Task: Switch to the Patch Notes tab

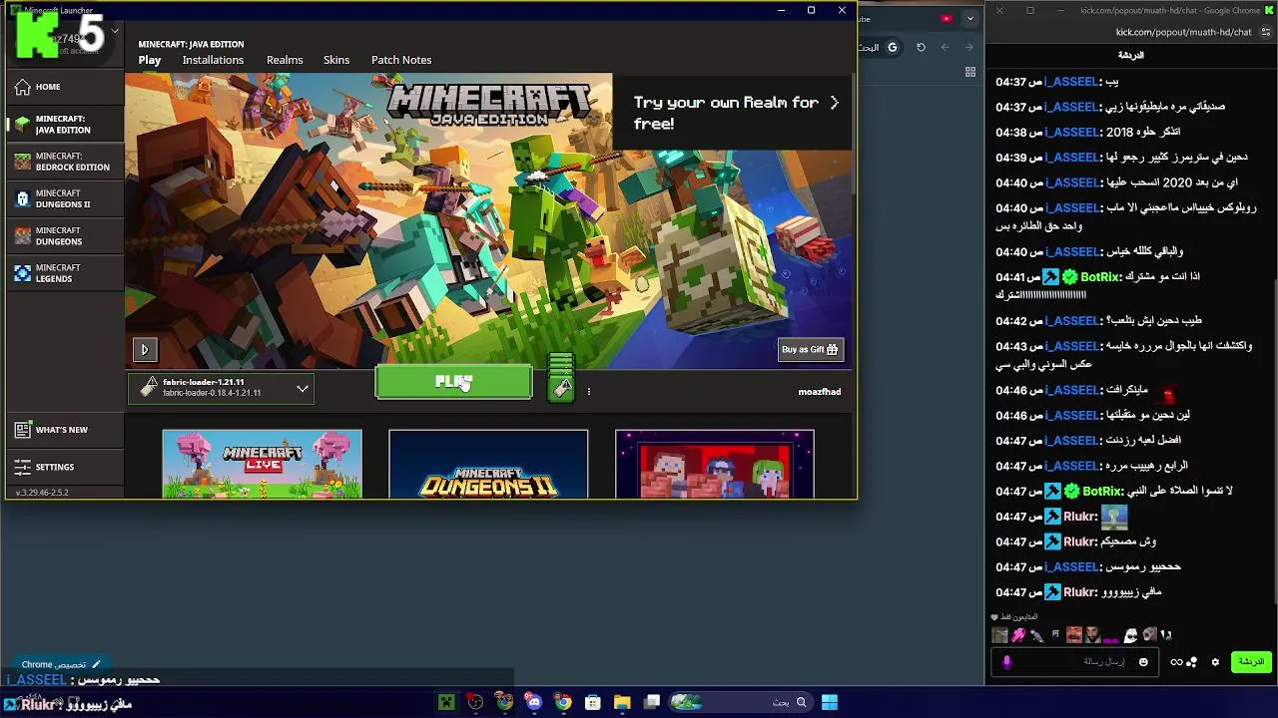Action: (x=401, y=60)
